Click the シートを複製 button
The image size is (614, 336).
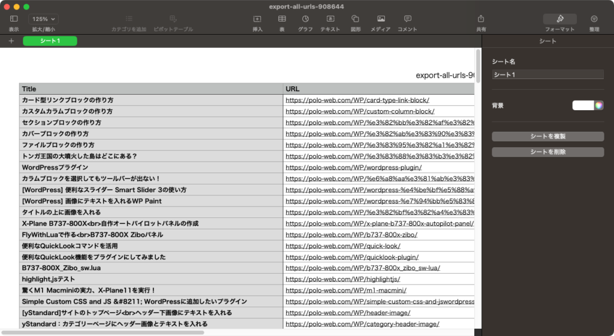pos(547,137)
